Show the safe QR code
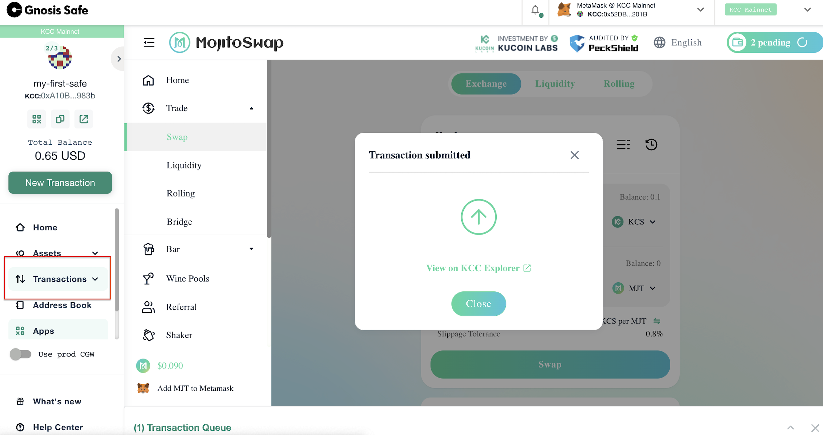The image size is (823, 435). pos(37,119)
